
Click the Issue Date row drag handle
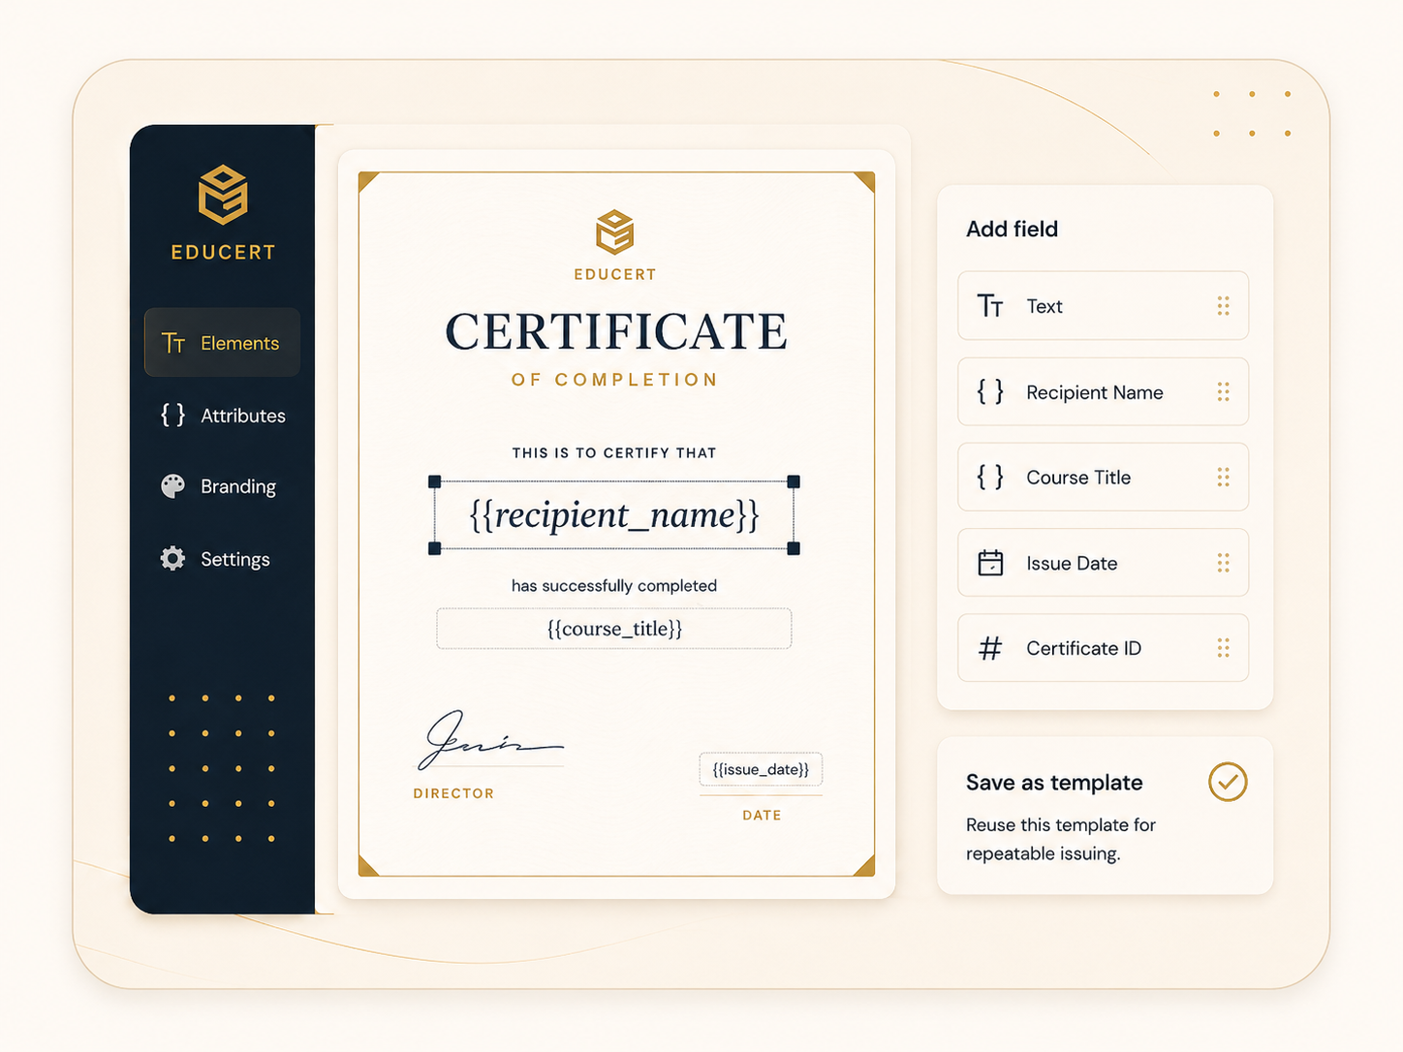click(1223, 563)
